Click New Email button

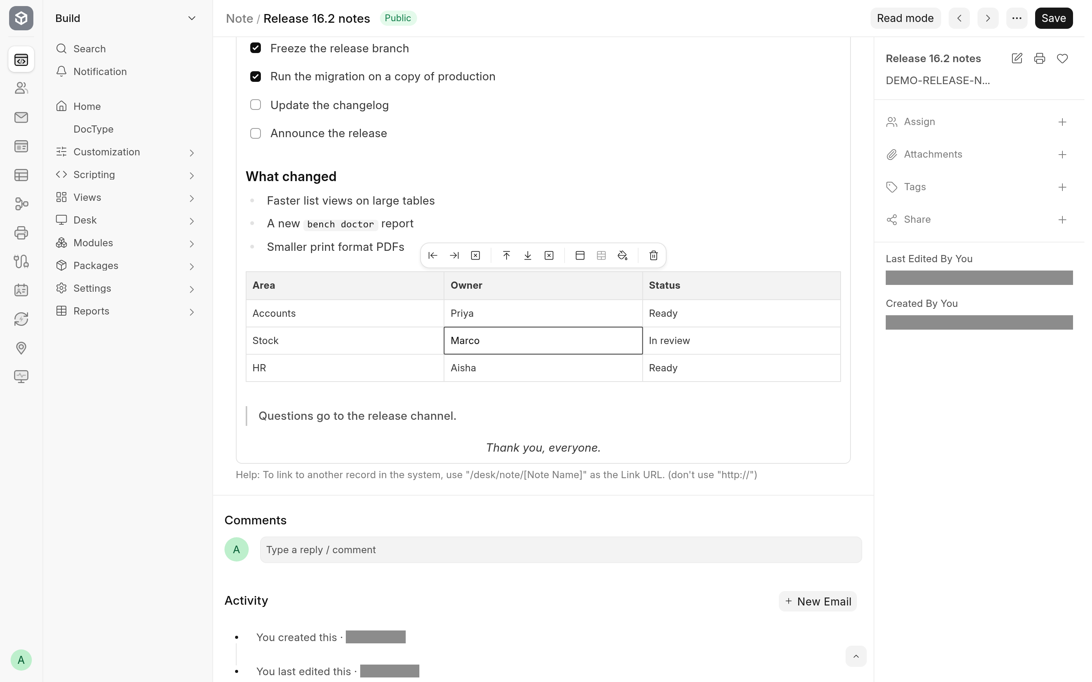tap(817, 601)
